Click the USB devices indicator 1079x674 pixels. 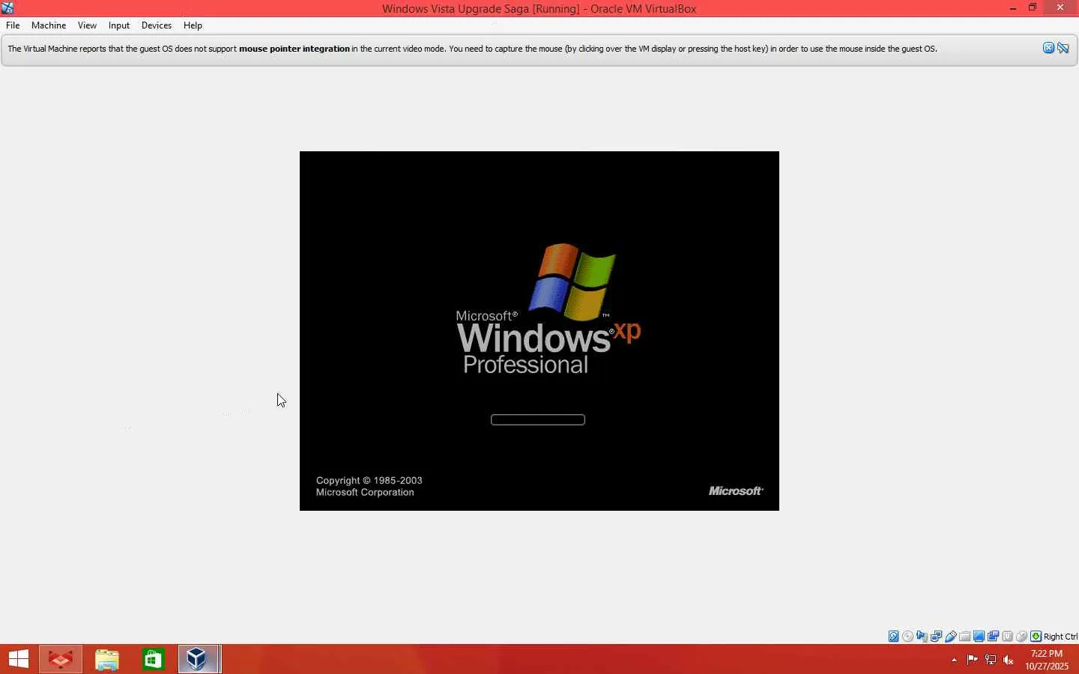[x=951, y=637]
